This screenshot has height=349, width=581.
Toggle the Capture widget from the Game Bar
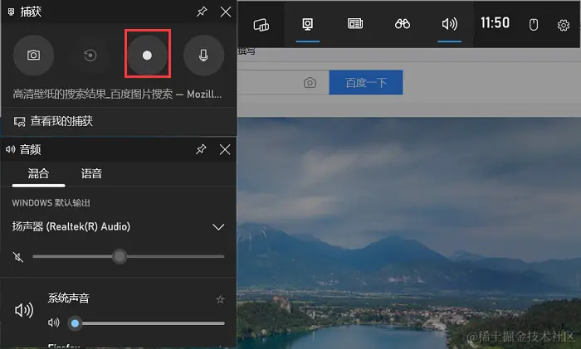pos(308,24)
